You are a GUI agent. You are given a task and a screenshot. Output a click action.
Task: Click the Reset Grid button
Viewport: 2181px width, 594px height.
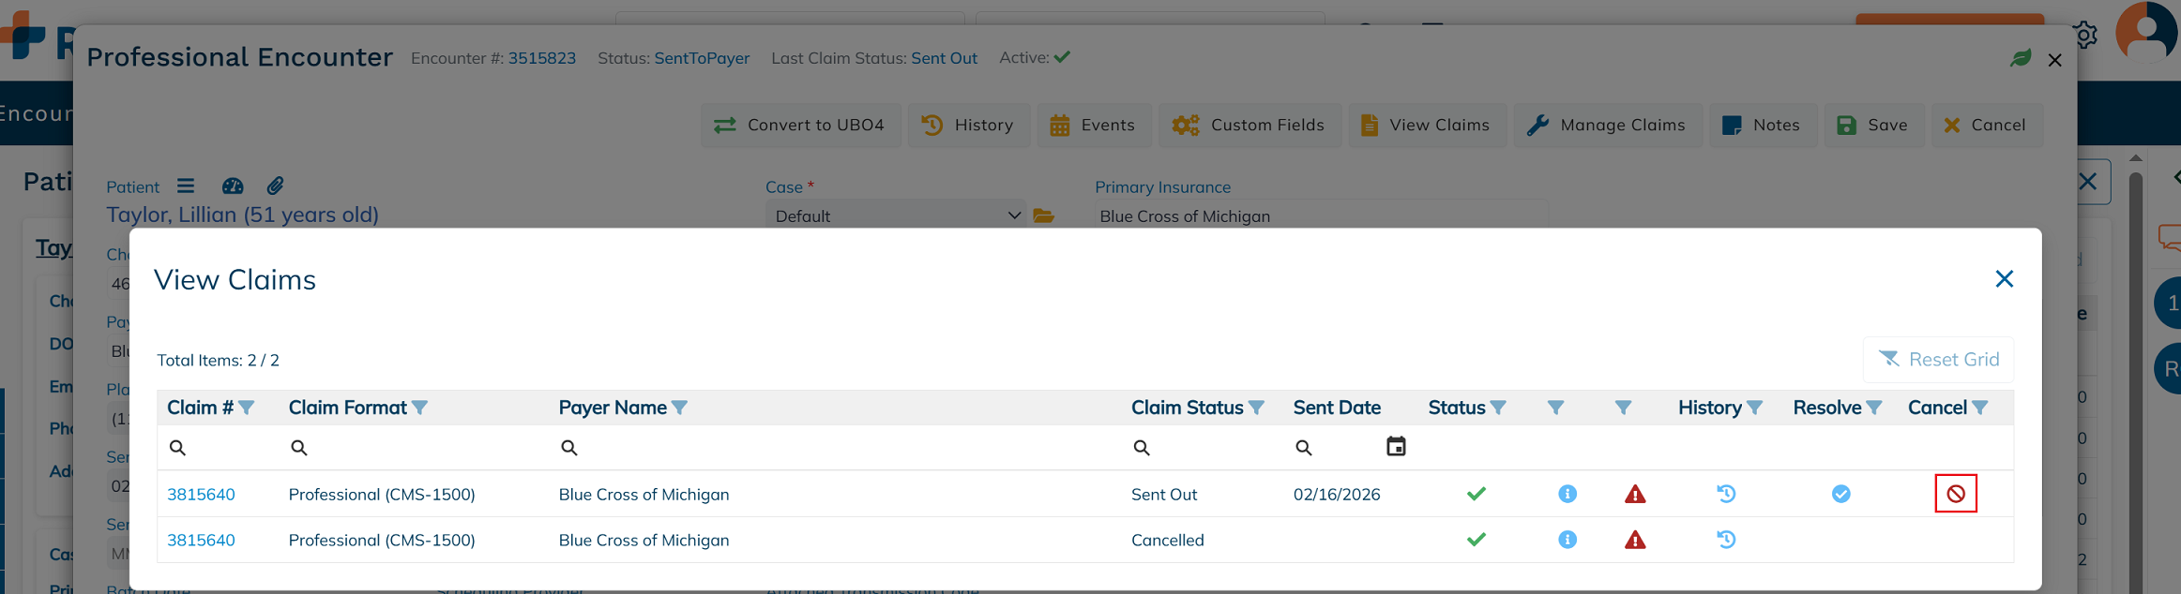click(1938, 360)
